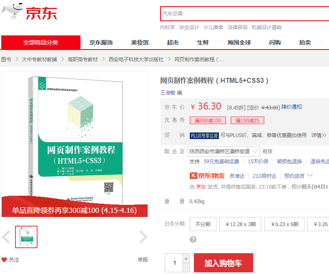Open 美妆馆 navigation tab
Viewport: 329px width, 274px height.
coord(140,42)
